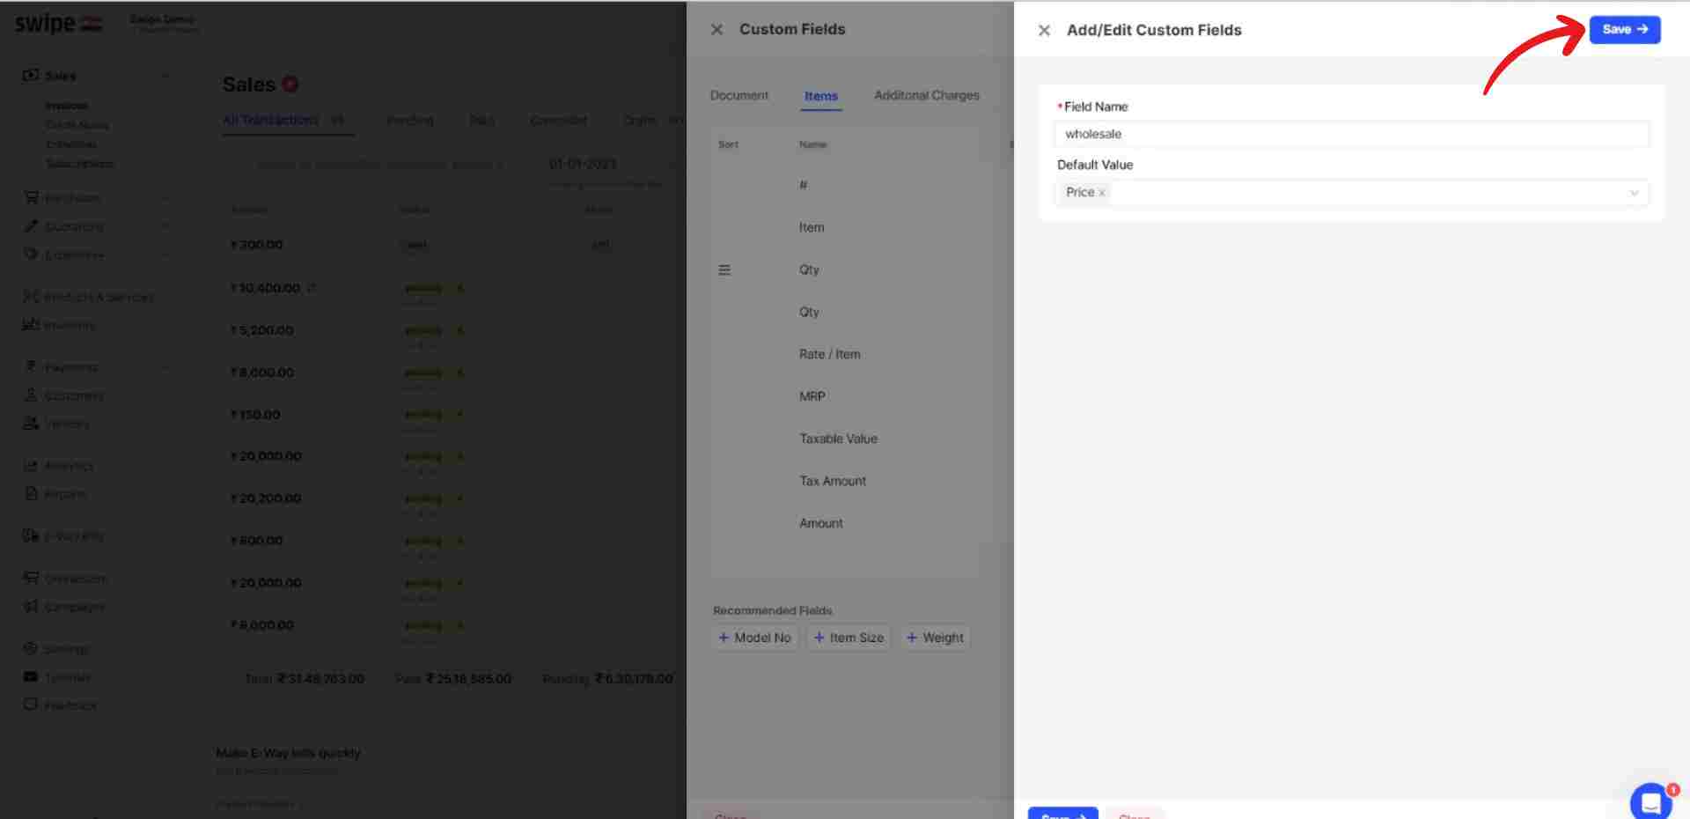Open Purchases cart icon in sidebar

tap(31, 197)
